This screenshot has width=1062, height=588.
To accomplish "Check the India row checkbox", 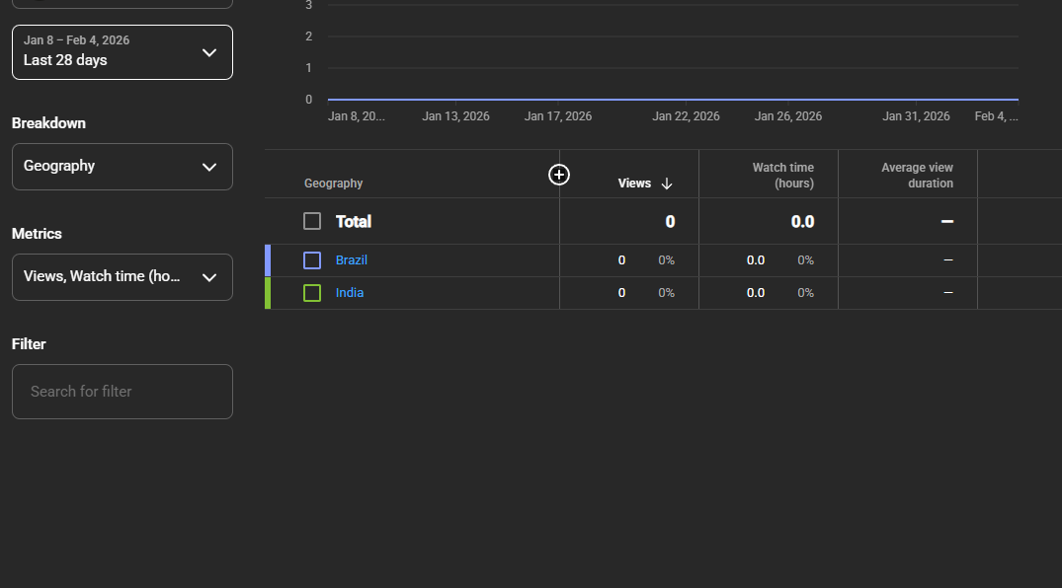I will (312, 293).
